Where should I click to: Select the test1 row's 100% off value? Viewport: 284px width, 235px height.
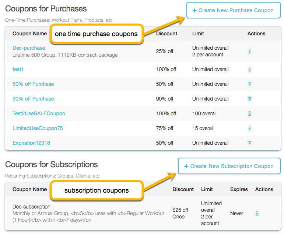(166, 69)
